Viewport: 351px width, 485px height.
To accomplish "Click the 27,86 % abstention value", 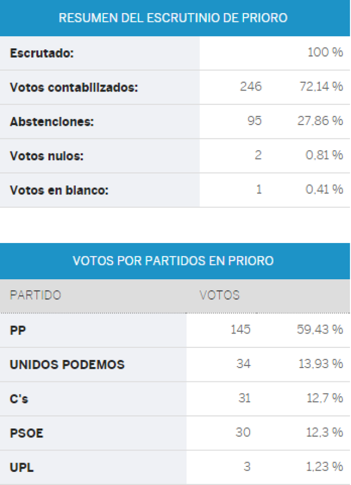I will click(320, 121).
